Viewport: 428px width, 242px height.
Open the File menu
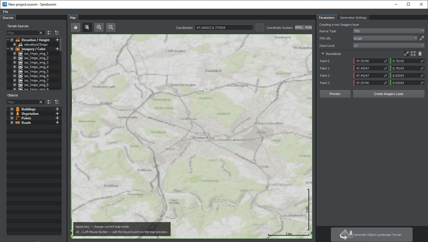click(6, 12)
